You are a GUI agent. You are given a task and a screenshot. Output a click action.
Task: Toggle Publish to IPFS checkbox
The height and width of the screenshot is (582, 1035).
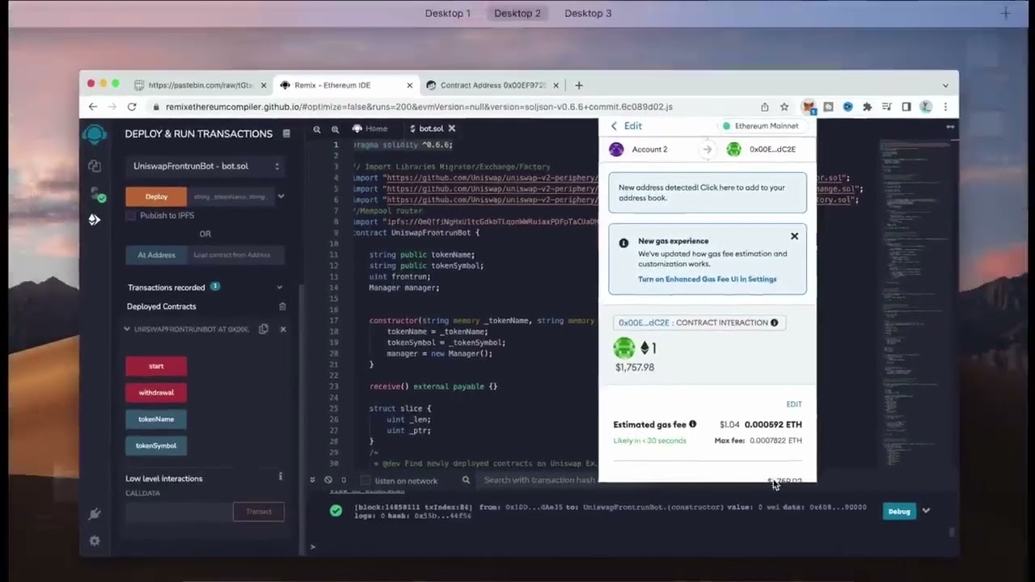click(131, 215)
